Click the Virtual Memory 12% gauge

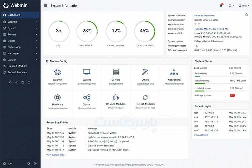point(116,31)
